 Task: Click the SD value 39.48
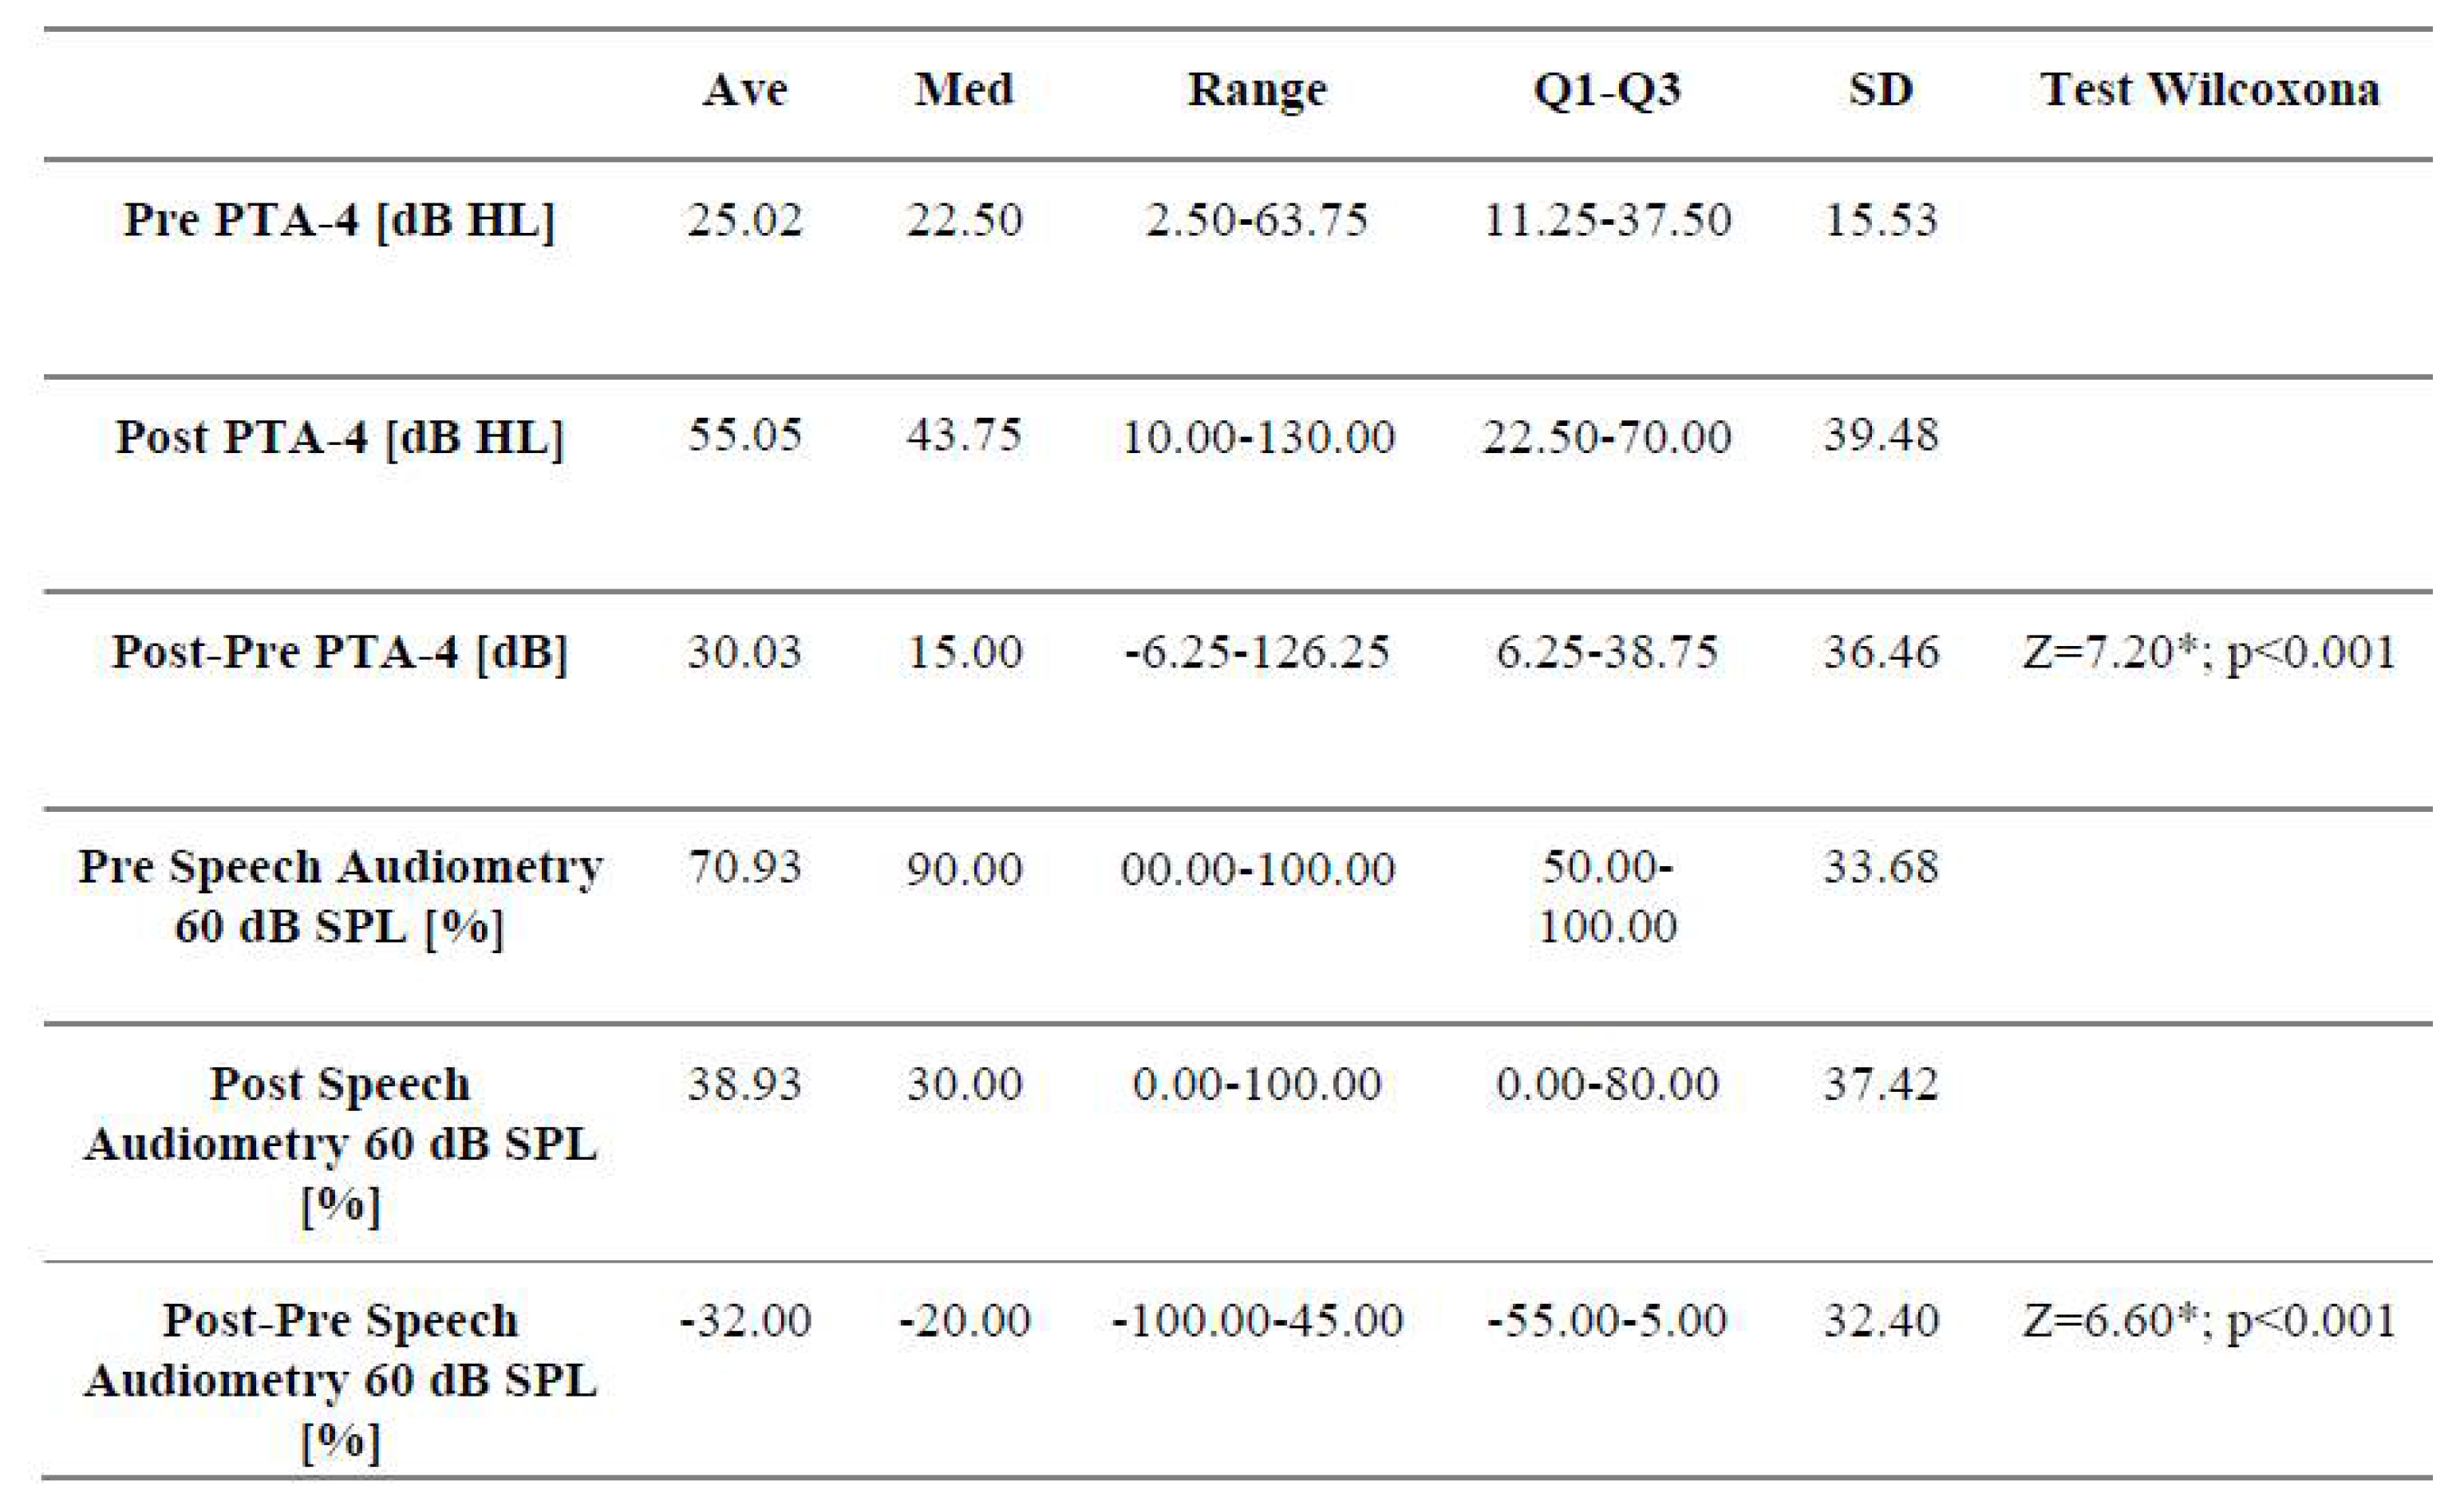point(1880,435)
